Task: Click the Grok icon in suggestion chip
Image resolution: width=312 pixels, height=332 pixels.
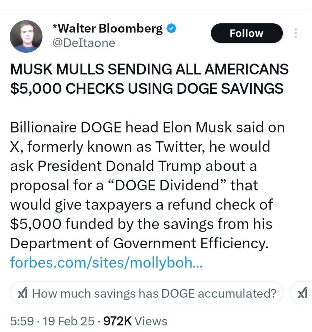Action: (x=22, y=293)
